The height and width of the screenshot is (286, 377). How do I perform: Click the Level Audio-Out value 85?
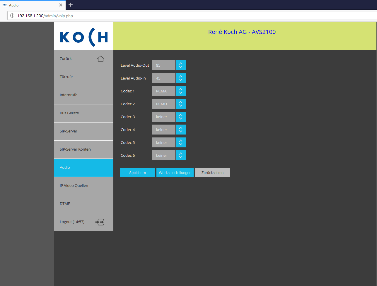coord(164,65)
